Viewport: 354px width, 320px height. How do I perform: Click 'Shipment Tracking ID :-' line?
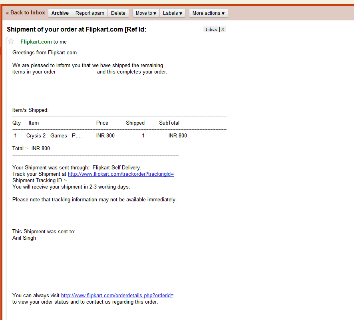click(40, 181)
